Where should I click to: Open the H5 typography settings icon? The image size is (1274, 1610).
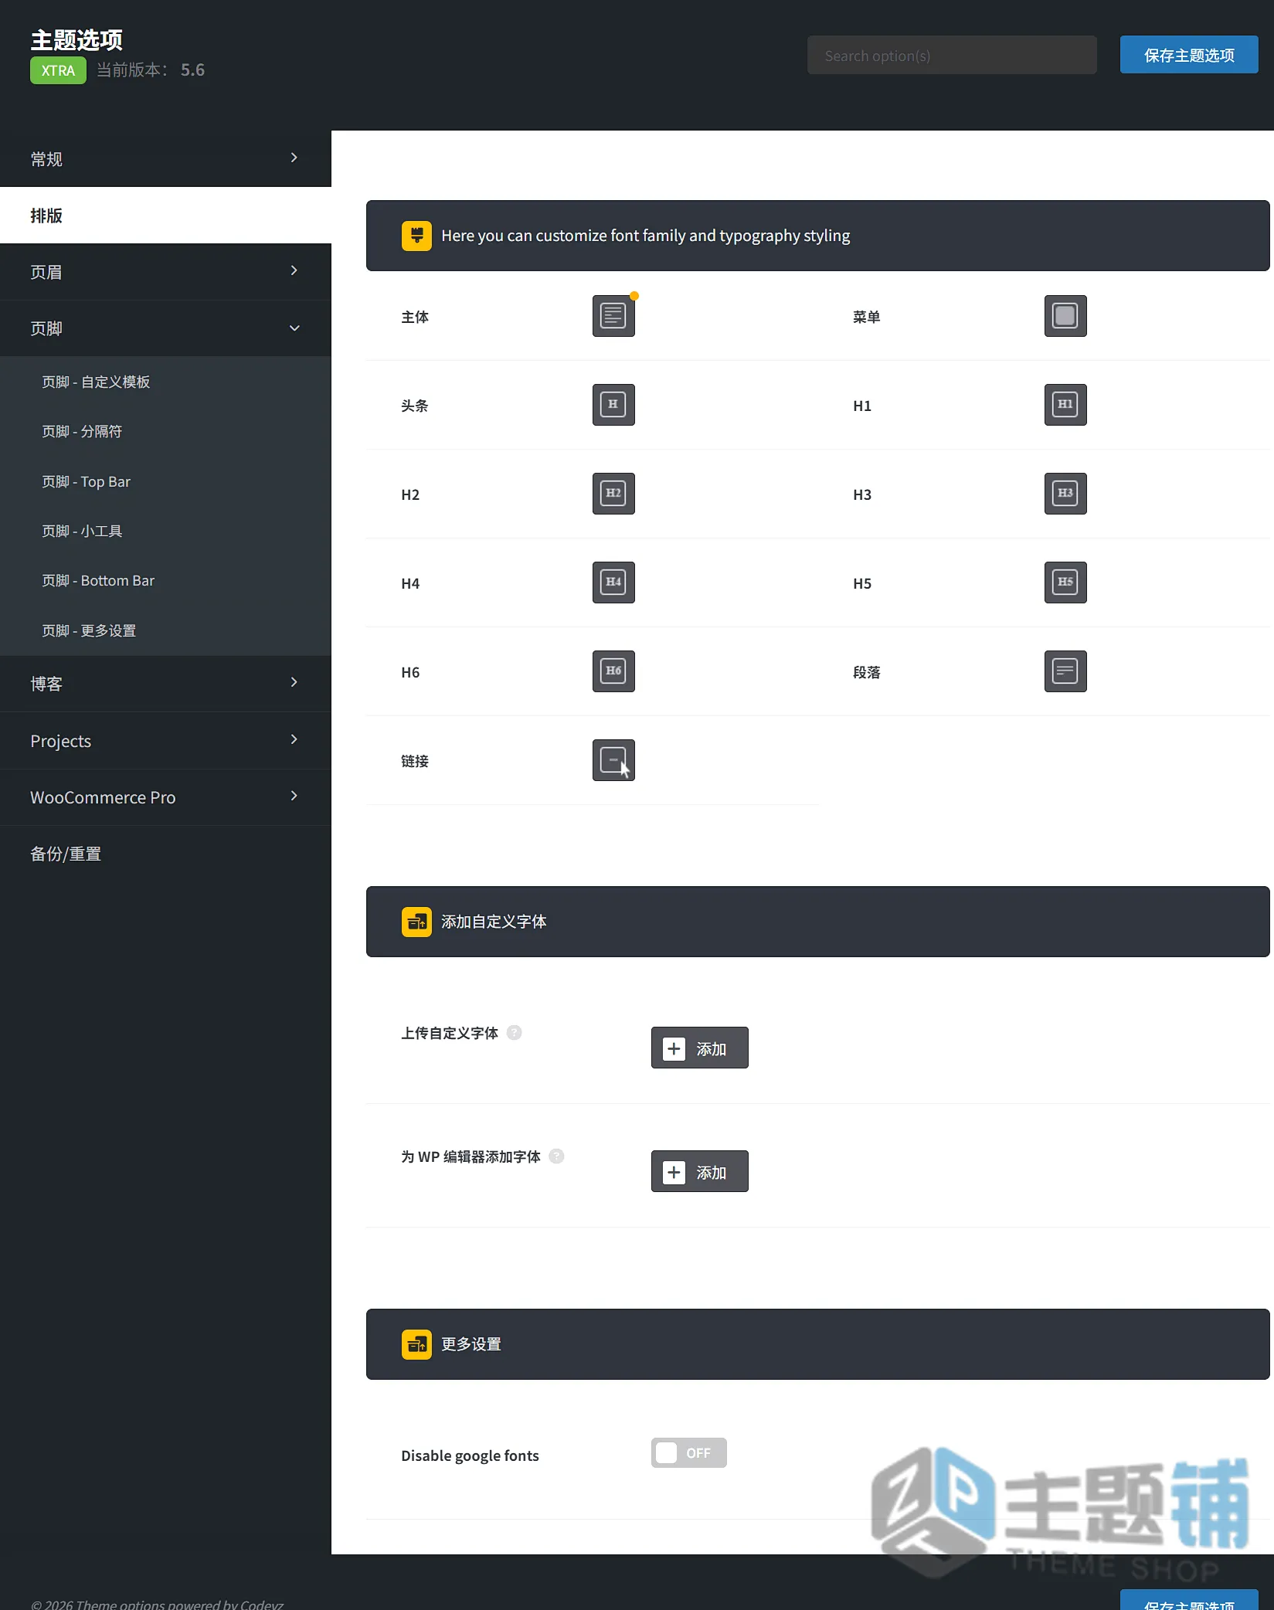[1065, 583]
